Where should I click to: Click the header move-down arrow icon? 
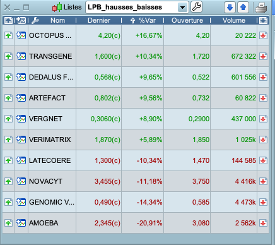pos(264,20)
